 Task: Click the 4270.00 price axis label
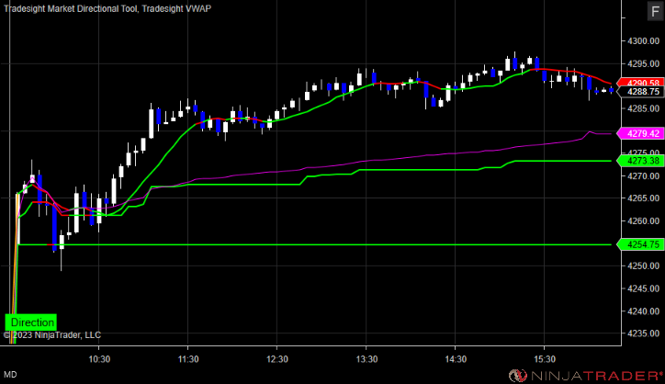[643, 175]
